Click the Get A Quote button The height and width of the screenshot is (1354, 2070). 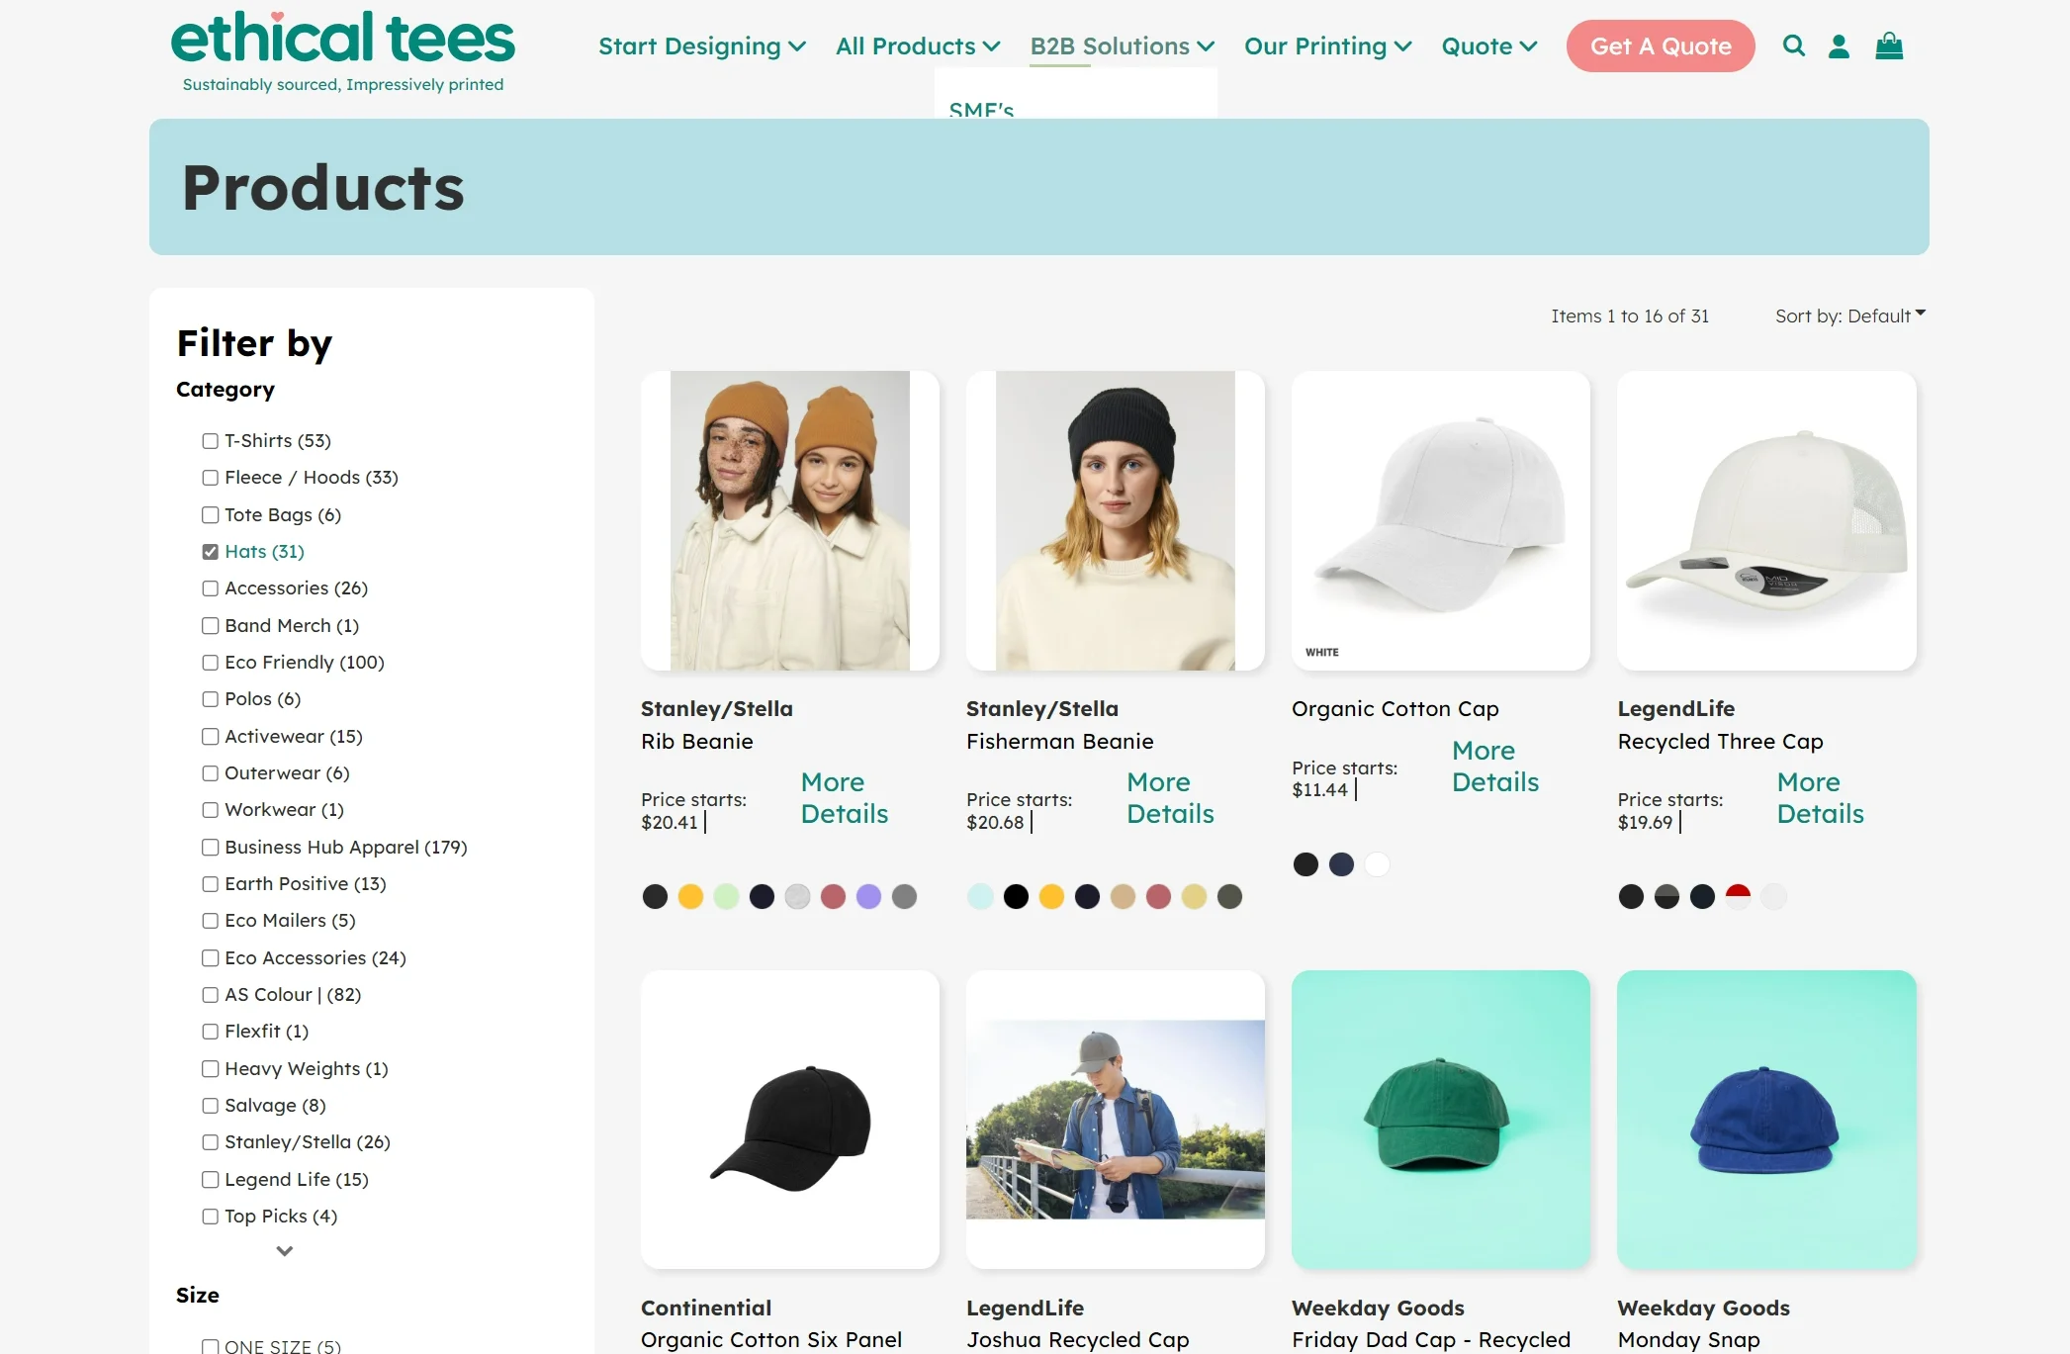pos(1660,45)
